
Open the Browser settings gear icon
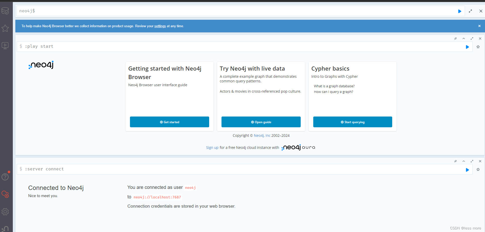[x=5, y=212]
